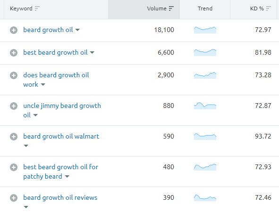Viewport: 279px width, 213px height.
Task: Sort by Keyword column sort icon
Action: coord(37,8)
